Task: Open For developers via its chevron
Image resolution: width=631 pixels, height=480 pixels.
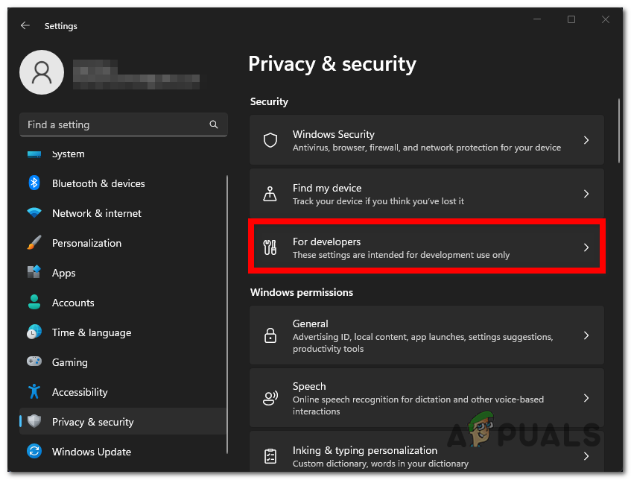Action: (586, 247)
